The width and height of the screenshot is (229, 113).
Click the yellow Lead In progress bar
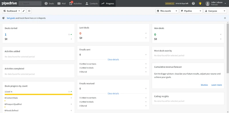click(x=38, y=94)
